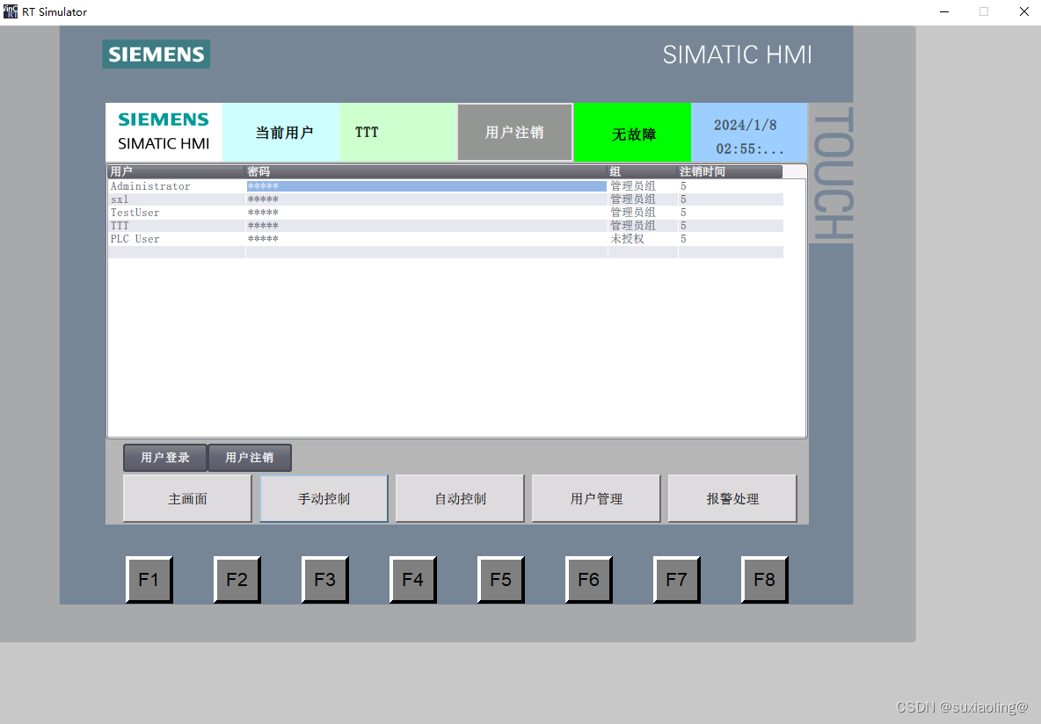Go to 自动控制 automatic control screen
The height and width of the screenshot is (724, 1041).
tap(460, 498)
